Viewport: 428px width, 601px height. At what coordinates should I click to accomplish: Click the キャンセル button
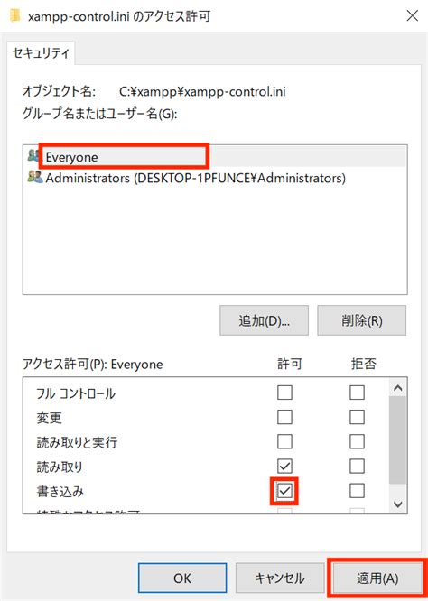280,578
